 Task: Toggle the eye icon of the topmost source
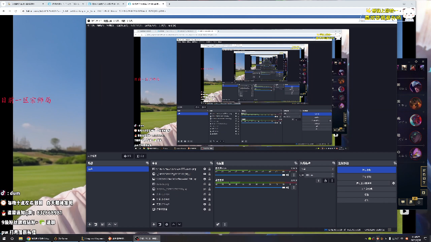pos(204,169)
